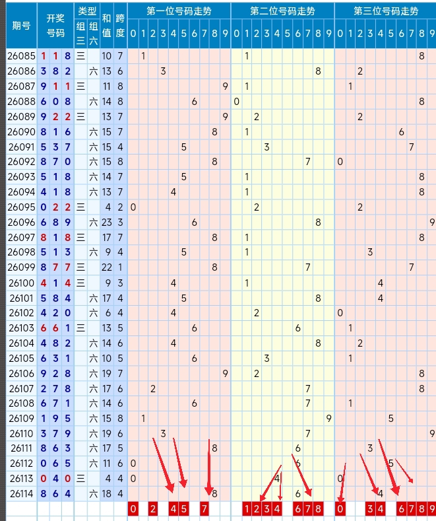Click the 开奖号码 column header
The height and width of the screenshot is (521, 436).
coord(55,26)
